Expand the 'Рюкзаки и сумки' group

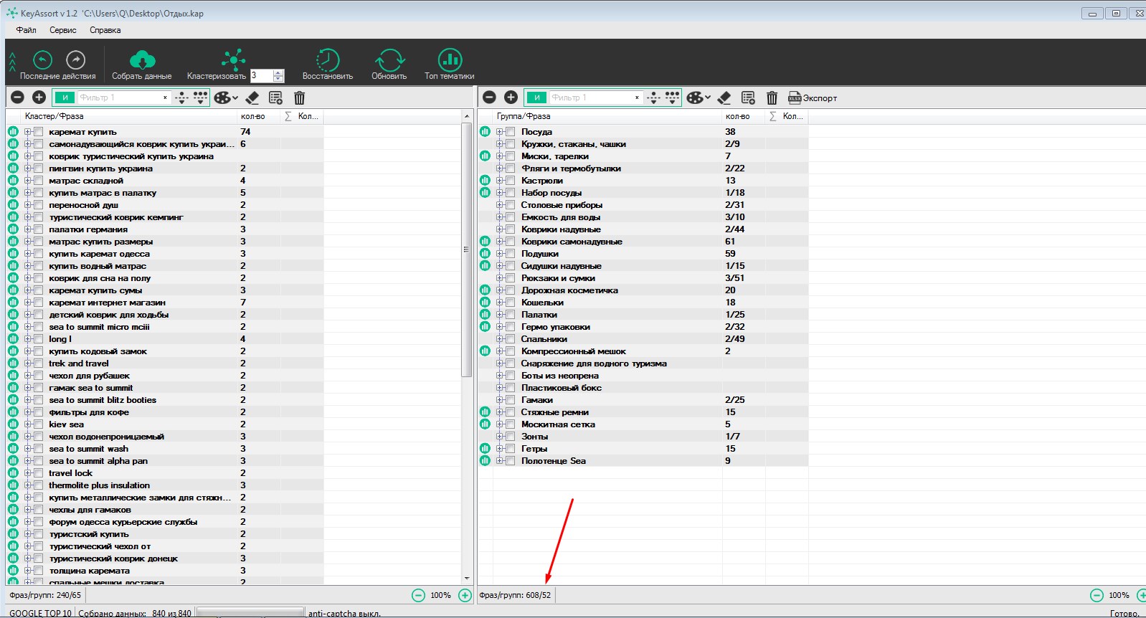[x=500, y=278]
